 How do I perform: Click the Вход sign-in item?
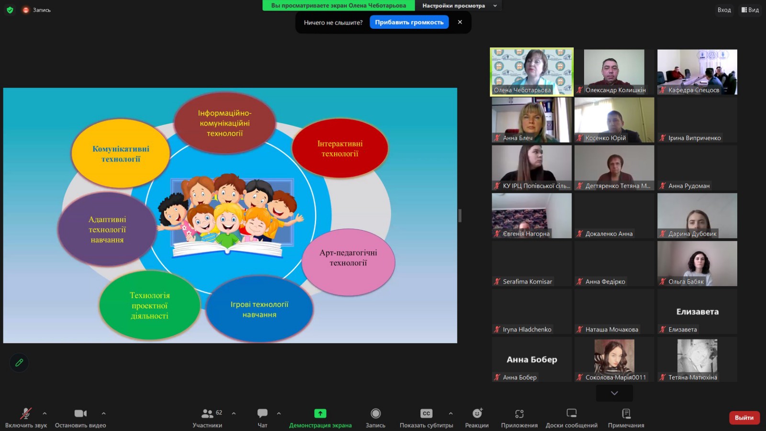click(x=724, y=10)
